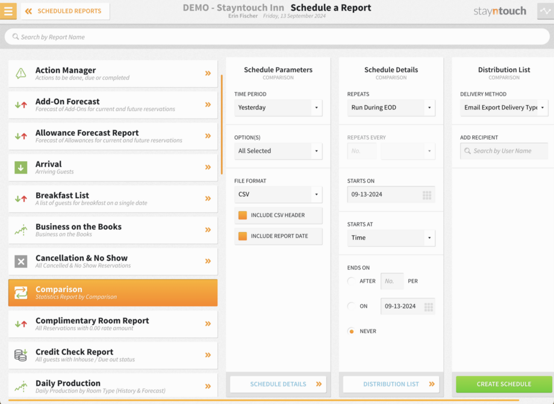Open the Repeats Run During EOD dropdown
The width and height of the screenshot is (554, 404).
tap(391, 108)
